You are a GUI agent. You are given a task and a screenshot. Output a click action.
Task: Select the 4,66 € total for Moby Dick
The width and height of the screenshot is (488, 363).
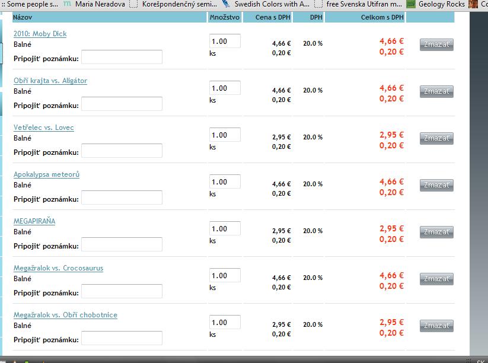point(391,41)
